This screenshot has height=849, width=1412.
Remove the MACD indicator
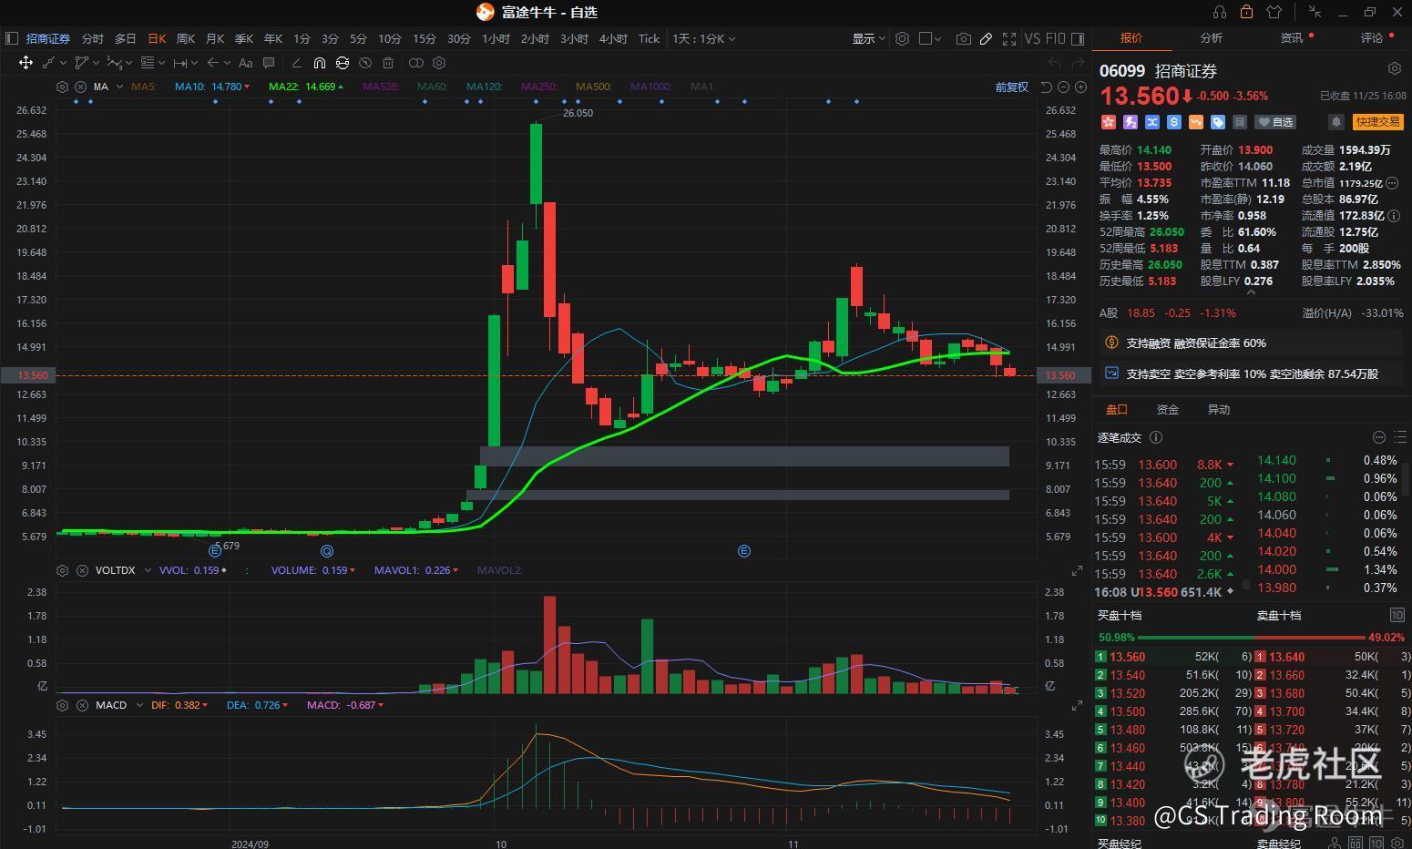click(x=80, y=705)
